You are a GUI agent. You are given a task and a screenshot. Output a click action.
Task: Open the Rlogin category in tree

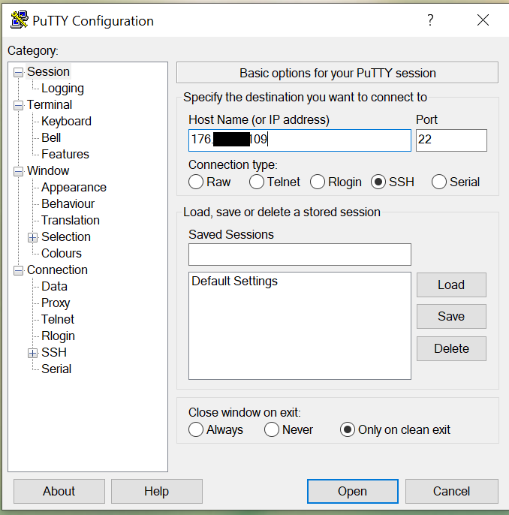(58, 336)
